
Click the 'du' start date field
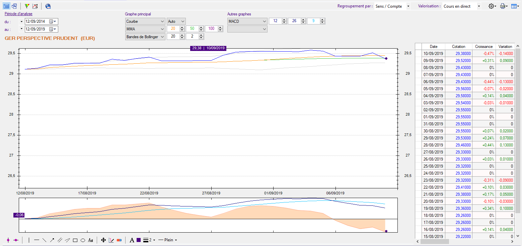coord(37,21)
